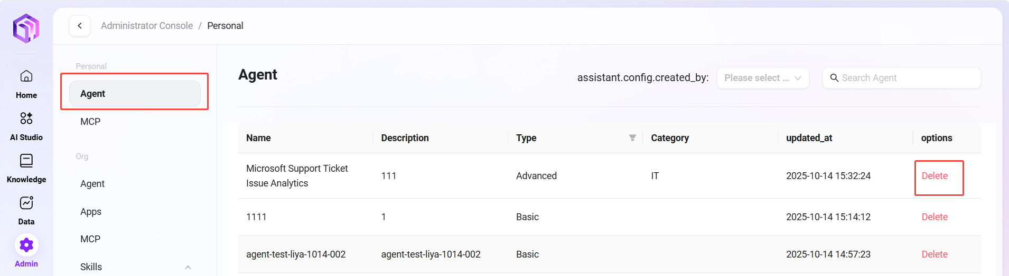Screen dimensions: 1009x276
Task: Open the created_by Please select dropdown
Action: tap(762, 78)
